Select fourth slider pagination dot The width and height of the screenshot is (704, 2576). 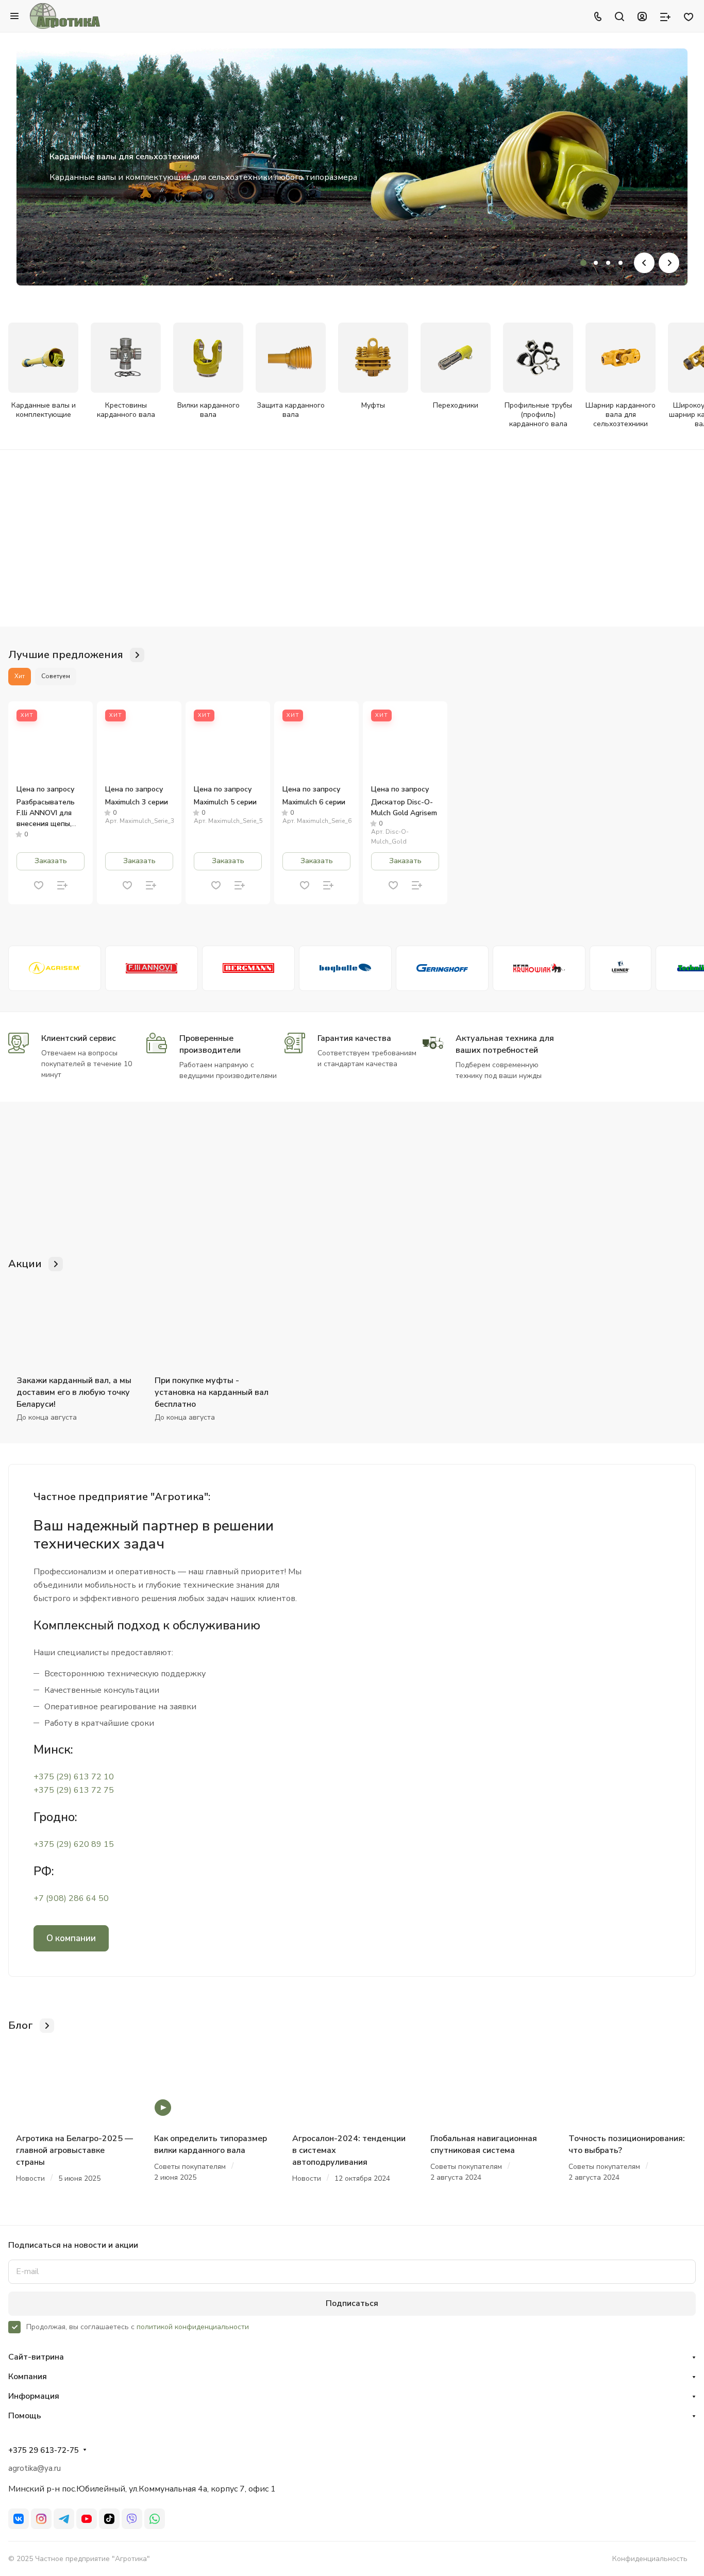pos(620,263)
